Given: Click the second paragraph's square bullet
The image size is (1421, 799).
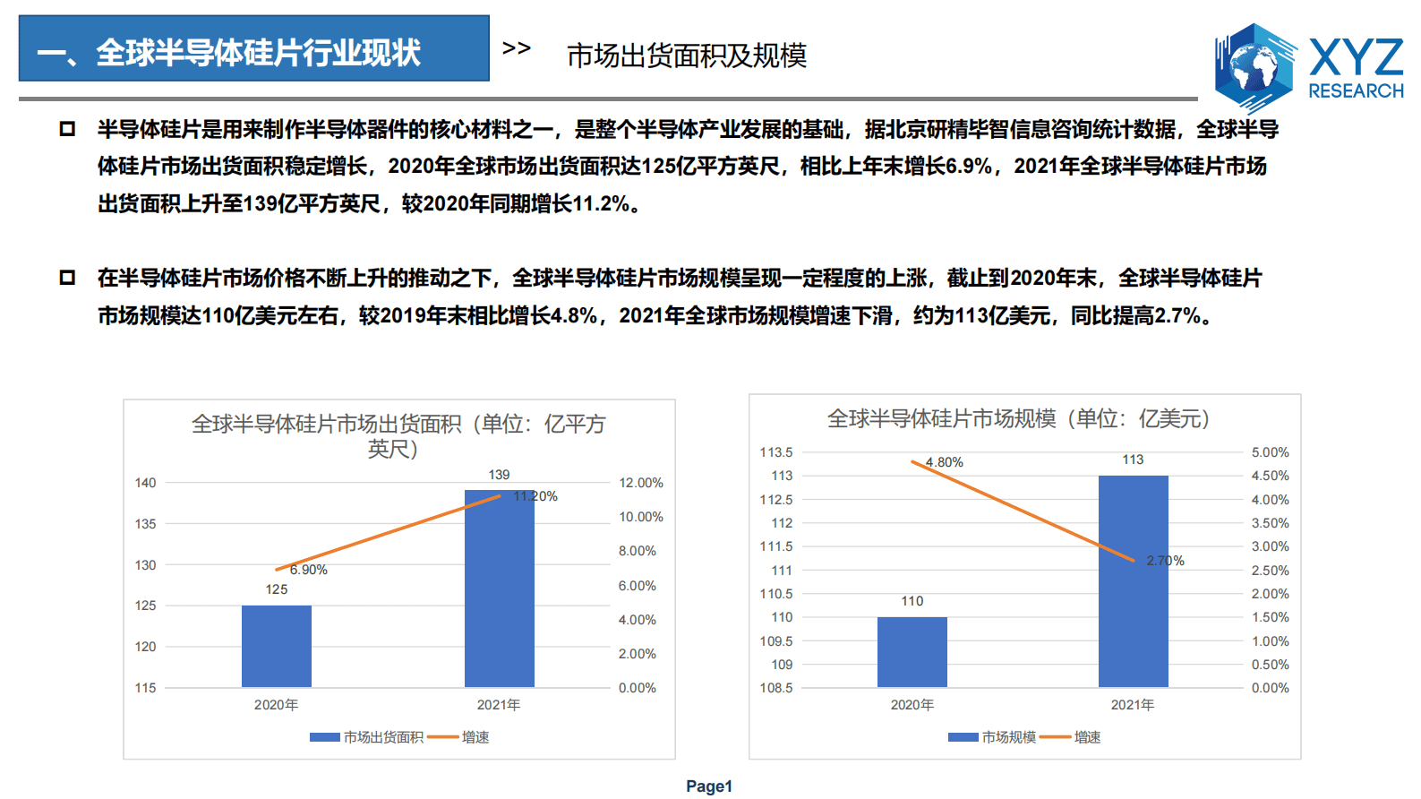Looking at the screenshot, I should (x=67, y=278).
